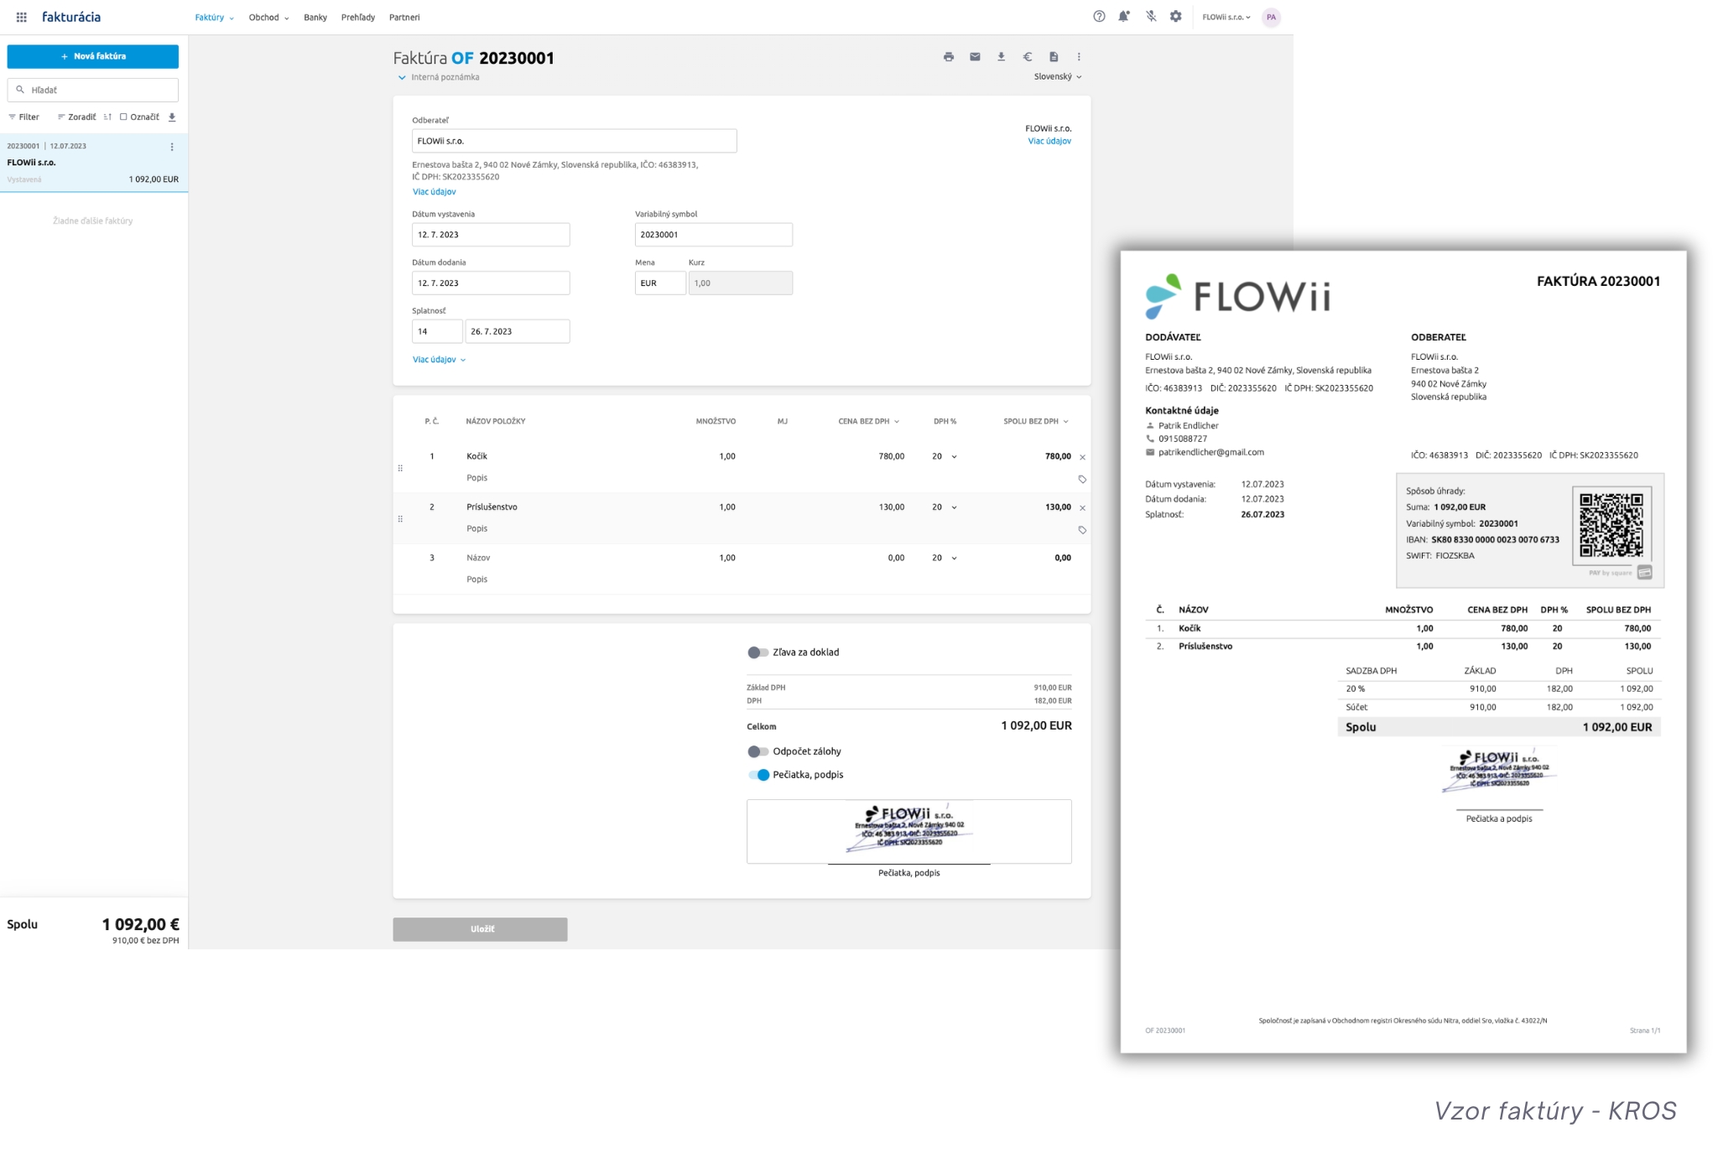
Task: Expand Viac údajov under dates
Action: coord(439,360)
